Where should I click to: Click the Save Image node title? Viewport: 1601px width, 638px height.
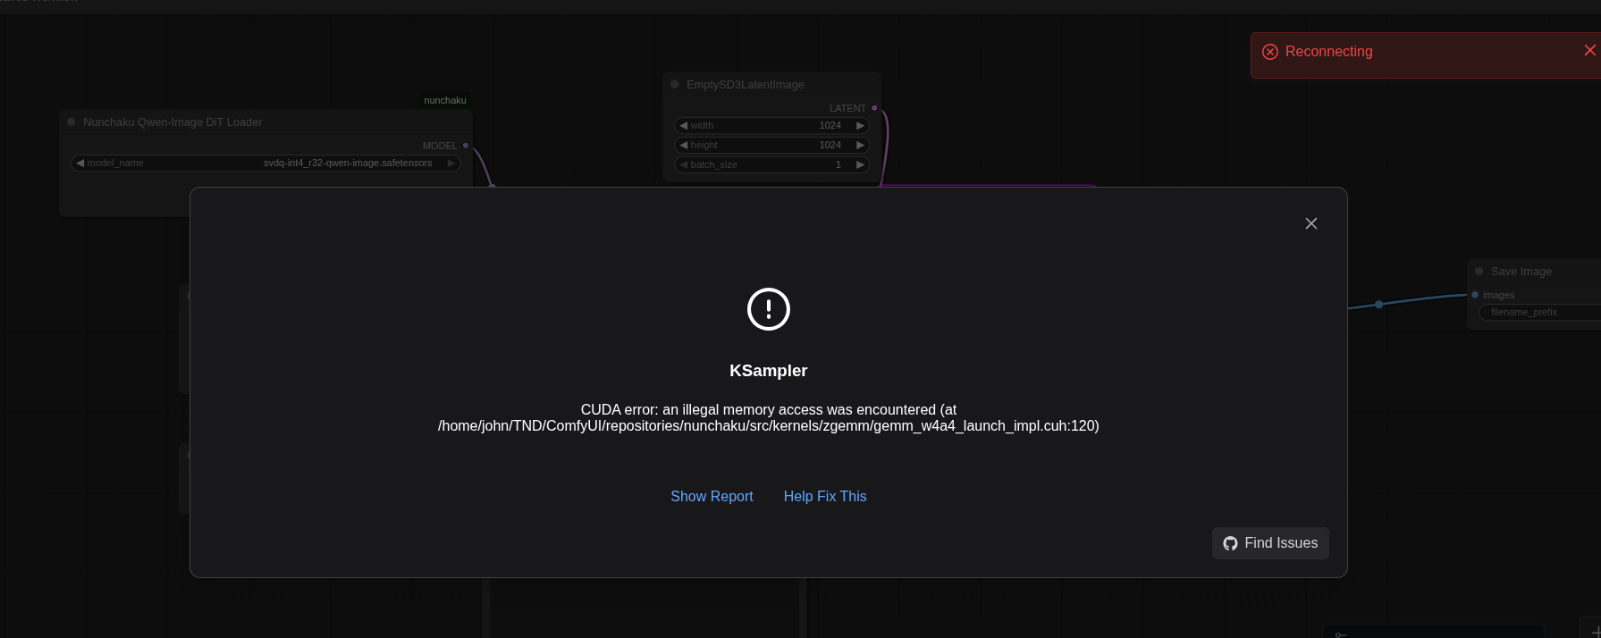click(x=1521, y=272)
